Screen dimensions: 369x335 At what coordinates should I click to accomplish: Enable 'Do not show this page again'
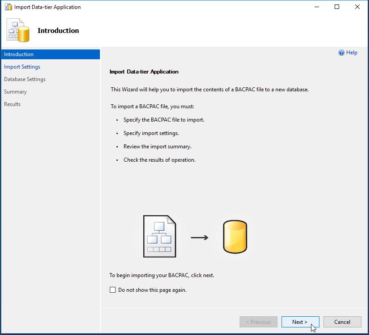pyautogui.click(x=112, y=290)
